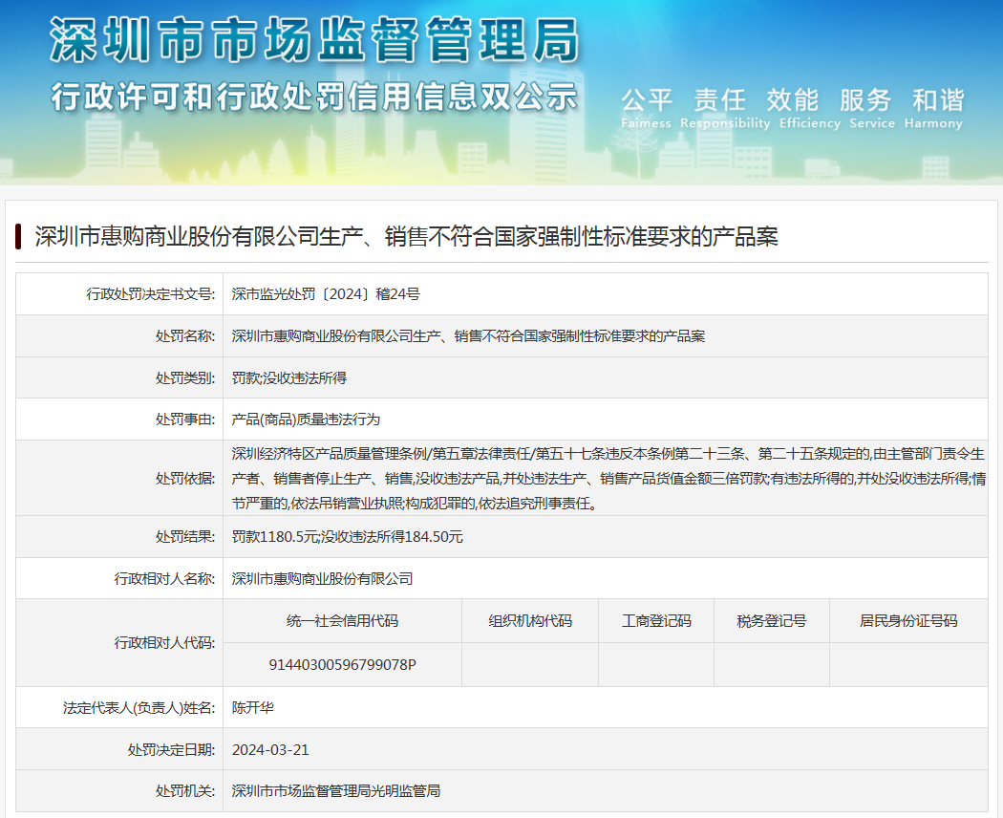Click the 深圳市市场监督管理局 header title

313,42
